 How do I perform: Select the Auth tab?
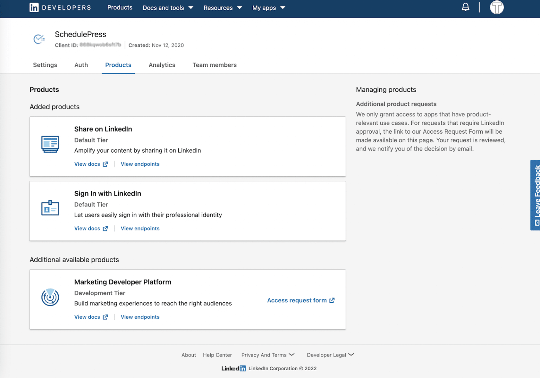81,65
